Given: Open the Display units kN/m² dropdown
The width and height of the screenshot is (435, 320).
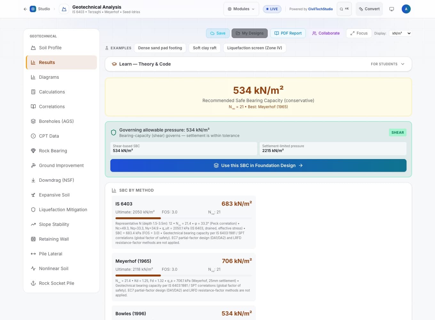Looking at the screenshot, I should click(x=400, y=33).
